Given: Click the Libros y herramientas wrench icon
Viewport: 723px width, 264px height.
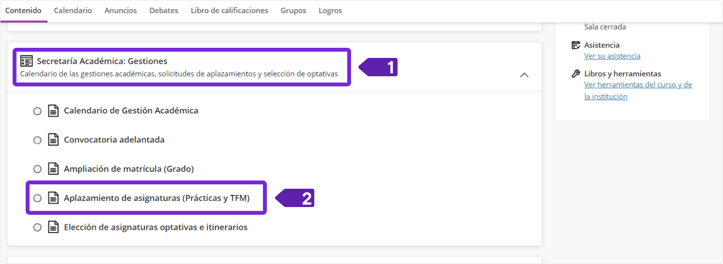Looking at the screenshot, I should pos(576,74).
